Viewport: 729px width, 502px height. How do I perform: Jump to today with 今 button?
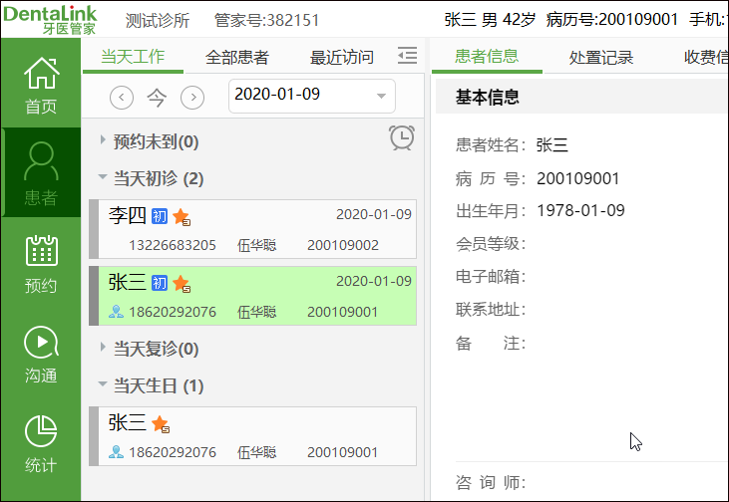pos(157,98)
